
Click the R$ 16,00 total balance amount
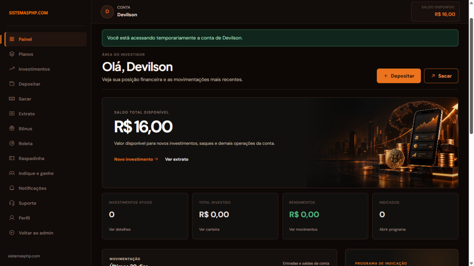pyautogui.click(x=143, y=127)
